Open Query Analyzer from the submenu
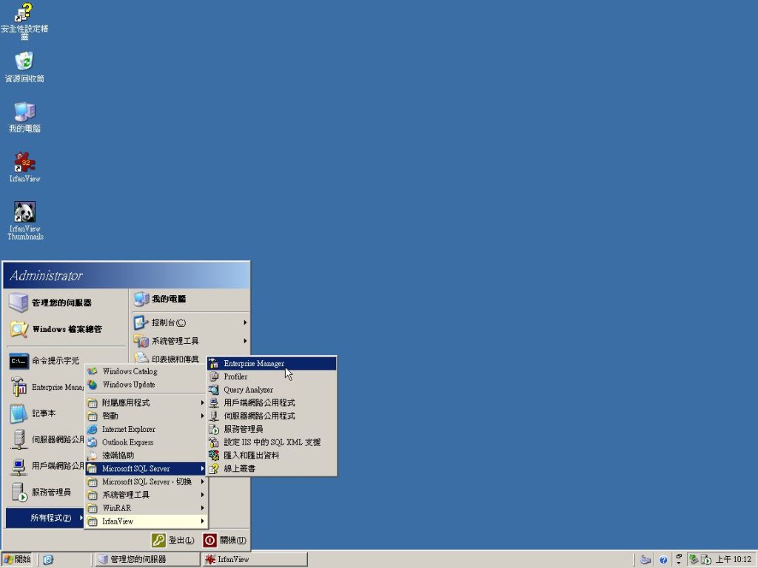Screen dimensions: 758x568 [248, 390]
